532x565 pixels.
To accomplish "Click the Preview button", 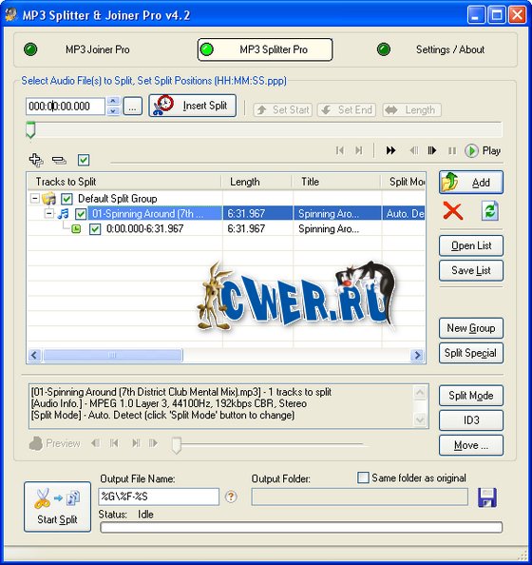I will tap(55, 443).
